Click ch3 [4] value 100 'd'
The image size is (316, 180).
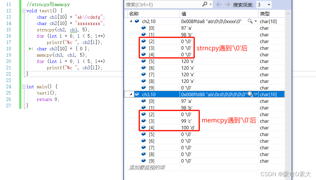click(188, 128)
